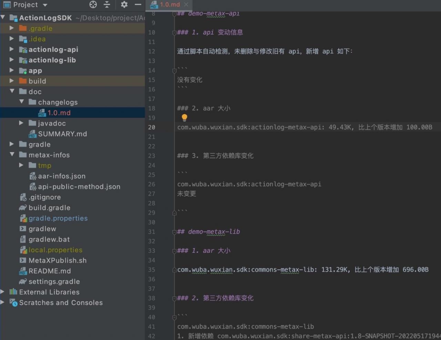Expand the External Libraries arrow

pos(2,292)
